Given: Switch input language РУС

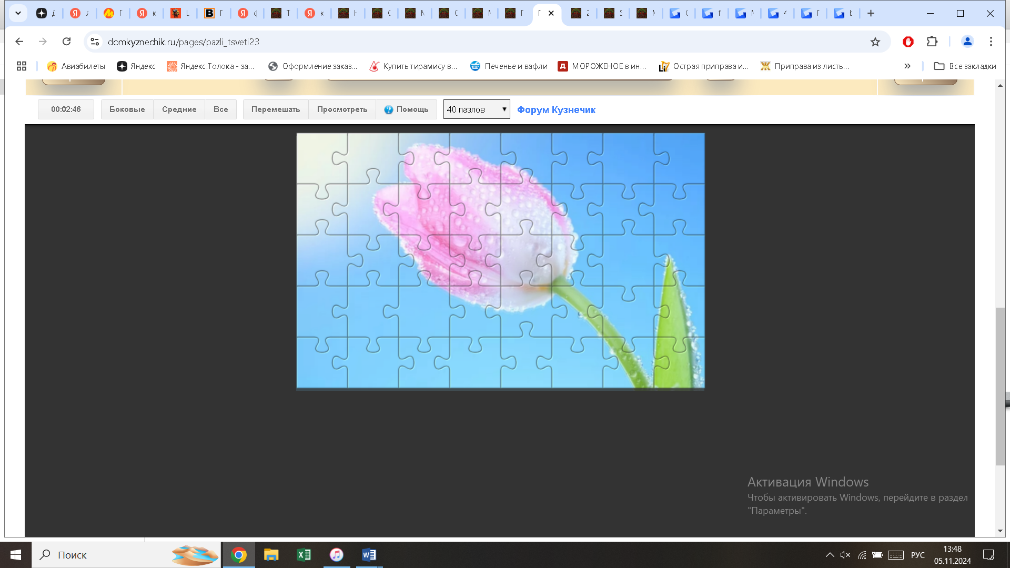Looking at the screenshot, I should (x=918, y=555).
